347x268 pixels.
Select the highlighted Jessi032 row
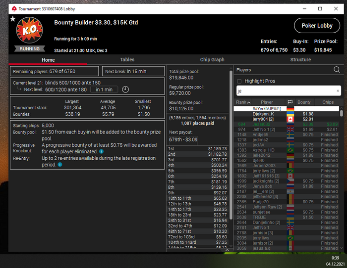click(x=287, y=124)
